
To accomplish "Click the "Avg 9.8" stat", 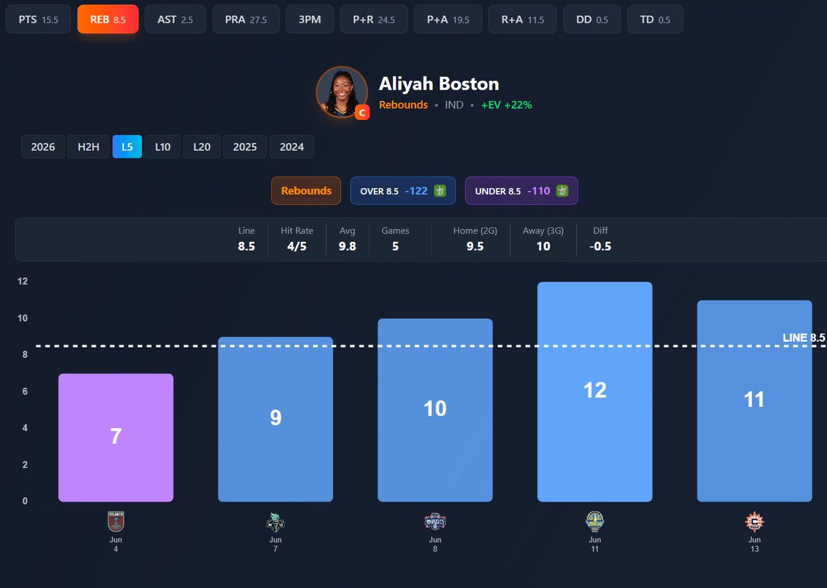I will 347,239.
